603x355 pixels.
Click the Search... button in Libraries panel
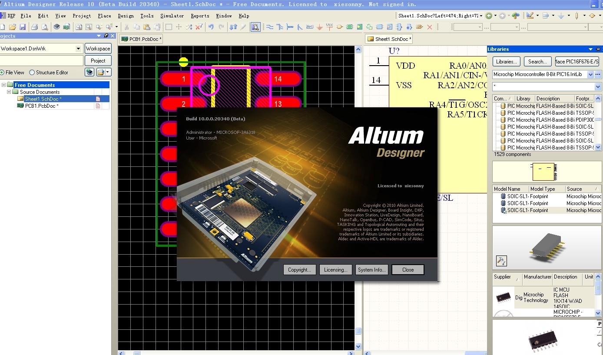tap(537, 62)
